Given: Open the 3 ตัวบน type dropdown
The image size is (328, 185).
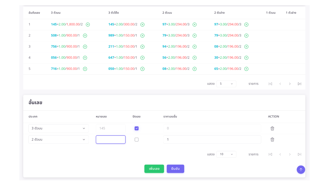Looking at the screenshot, I should point(59,128).
